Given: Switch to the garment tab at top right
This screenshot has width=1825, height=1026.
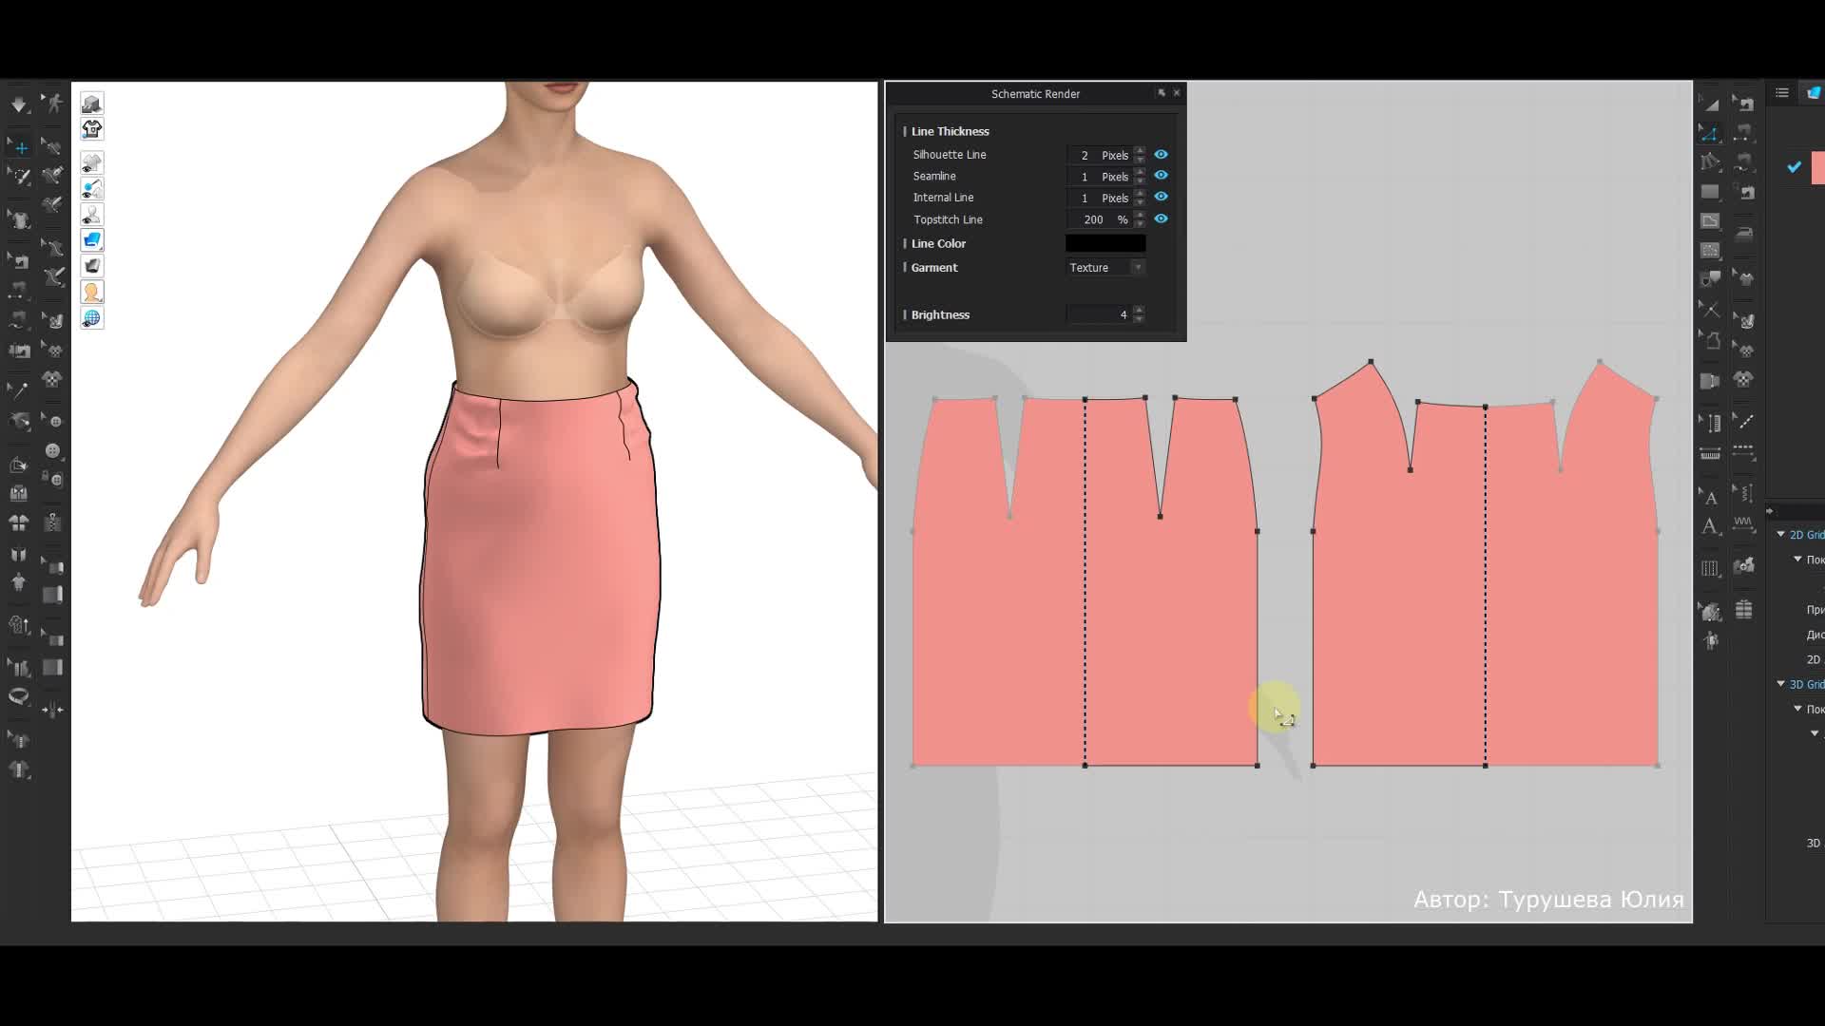Looking at the screenshot, I should point(1812,93).
